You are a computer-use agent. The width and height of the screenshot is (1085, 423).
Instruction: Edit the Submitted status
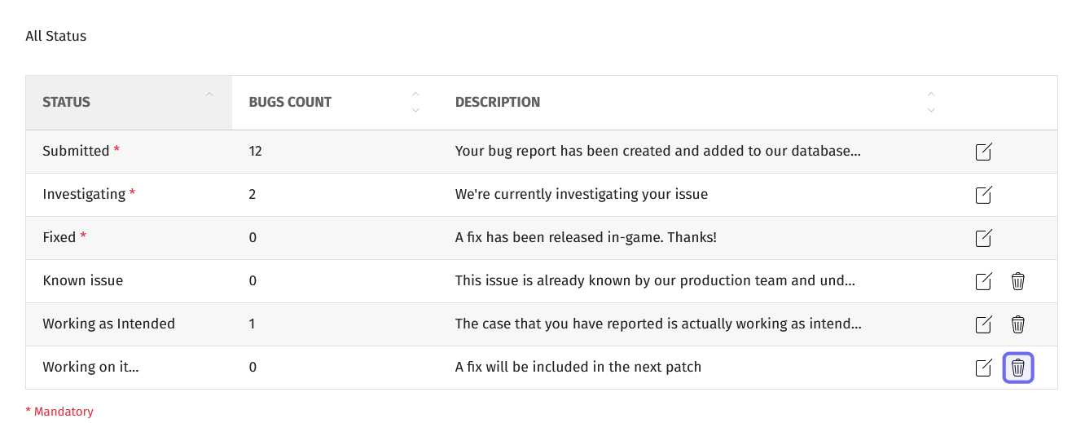click(x=983, y=152)
